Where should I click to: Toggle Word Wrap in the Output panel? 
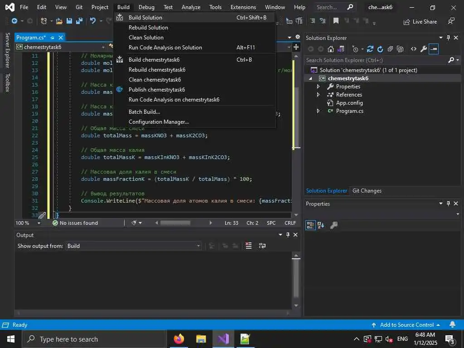(262, 246)
